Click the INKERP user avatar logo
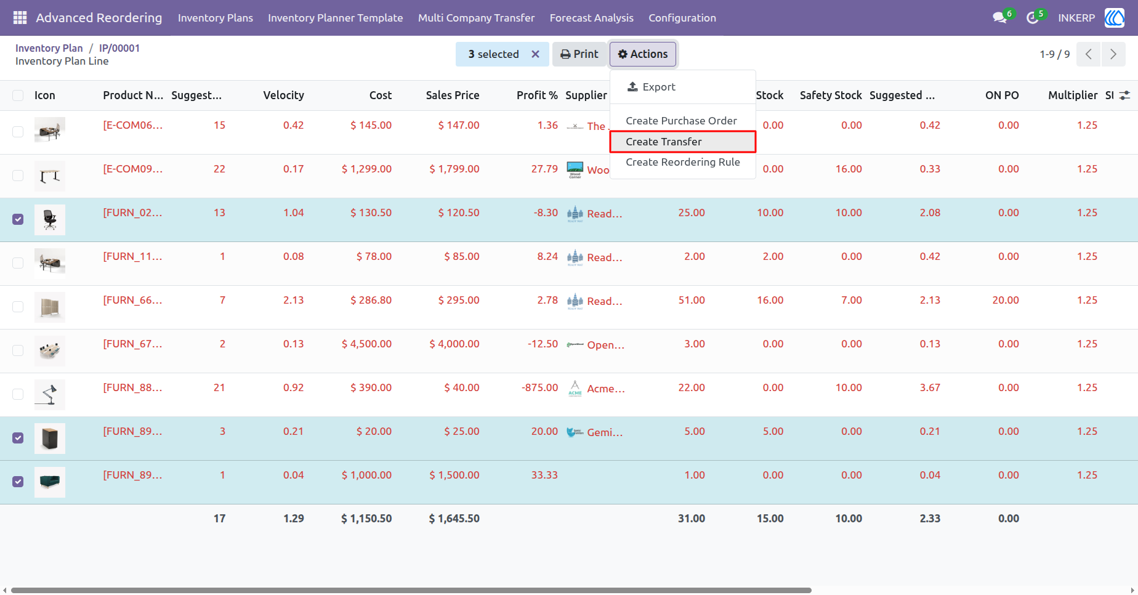Screen dimensions: 1138x595 pyautogui.click(x=1114, y=18)
